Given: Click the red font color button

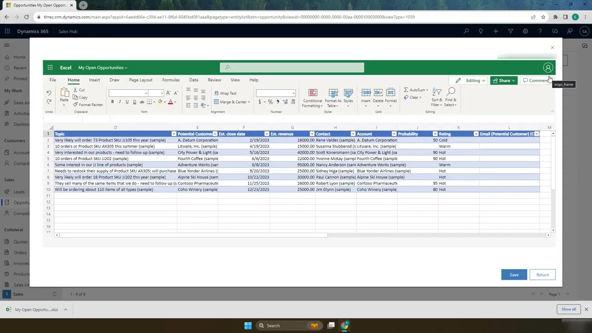Looking at the screenshot, I should [x=170, y=102].
